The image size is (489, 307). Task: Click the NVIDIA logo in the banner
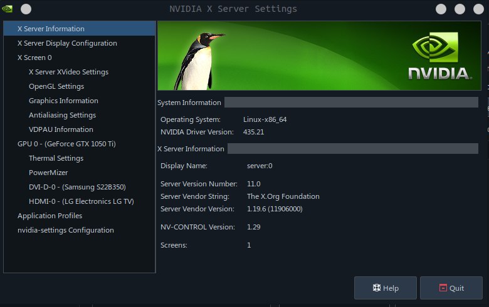point(439,56)
